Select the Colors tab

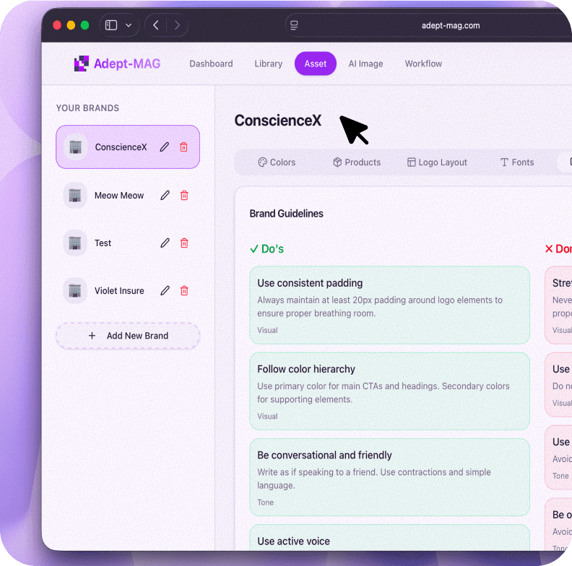click(277, 162)
